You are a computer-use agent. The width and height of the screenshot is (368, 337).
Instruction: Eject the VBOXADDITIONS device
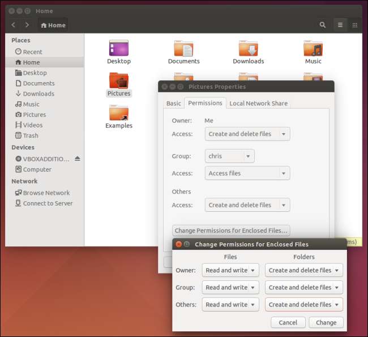click(78, 159)
